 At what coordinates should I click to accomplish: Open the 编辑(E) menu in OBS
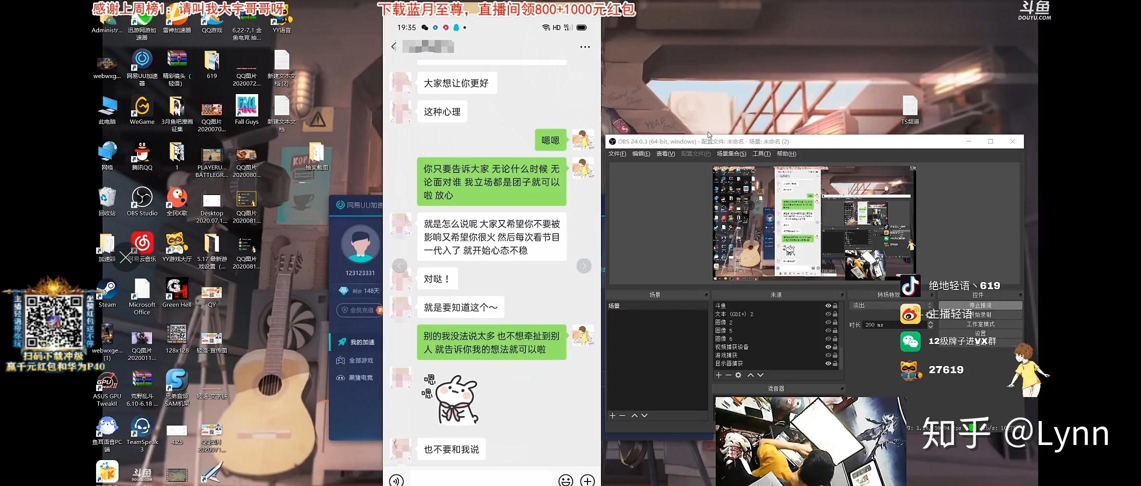click(641, 153)
